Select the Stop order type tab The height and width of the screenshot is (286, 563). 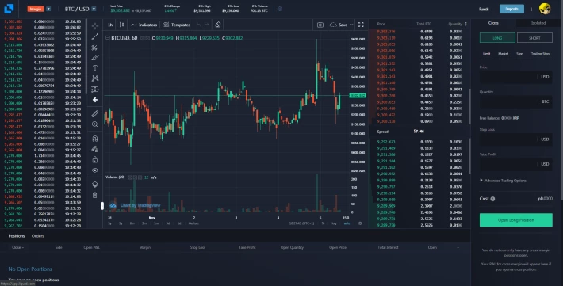(x=519, y=53)
